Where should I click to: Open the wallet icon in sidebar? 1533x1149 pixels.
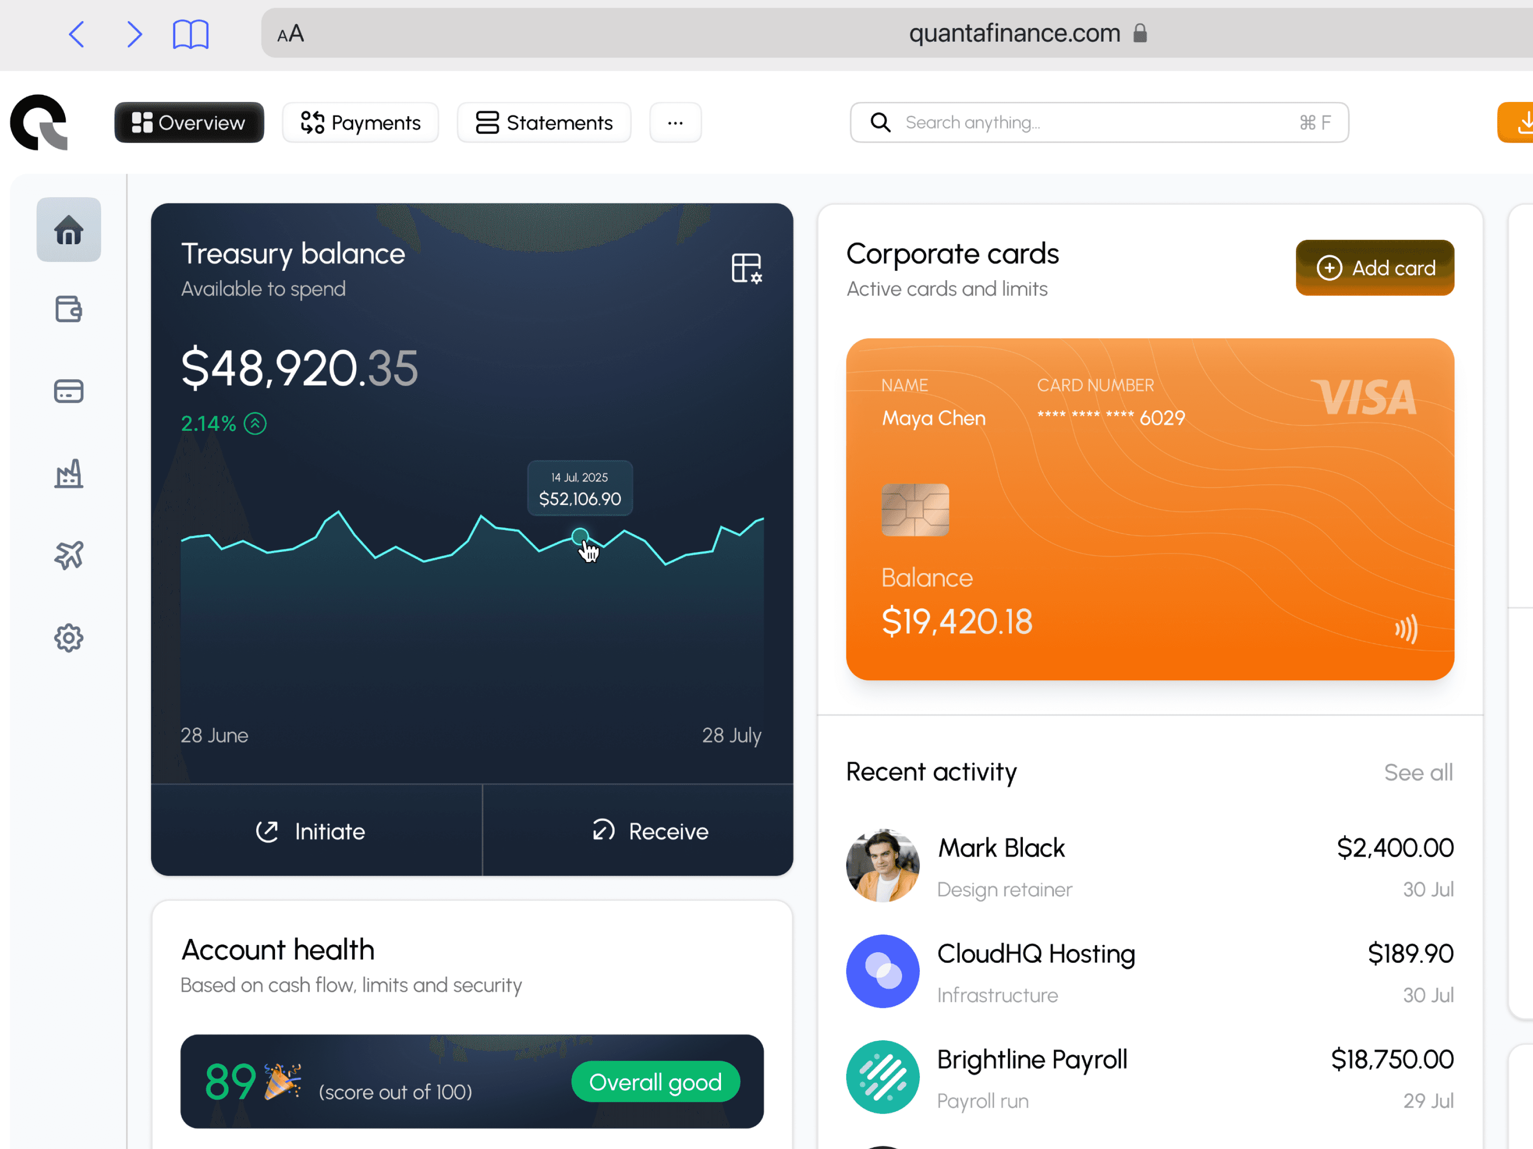point(69,309)
